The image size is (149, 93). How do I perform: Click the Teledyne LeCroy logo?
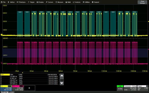[8, 92]
